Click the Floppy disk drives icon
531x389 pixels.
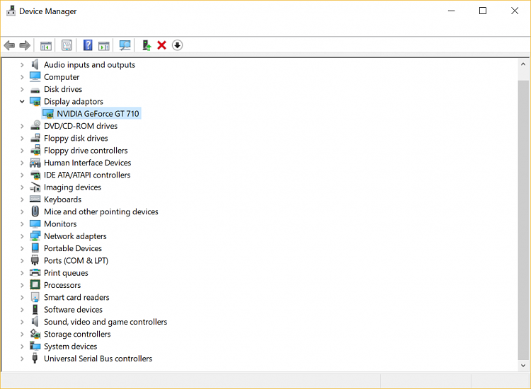point(35,138)
